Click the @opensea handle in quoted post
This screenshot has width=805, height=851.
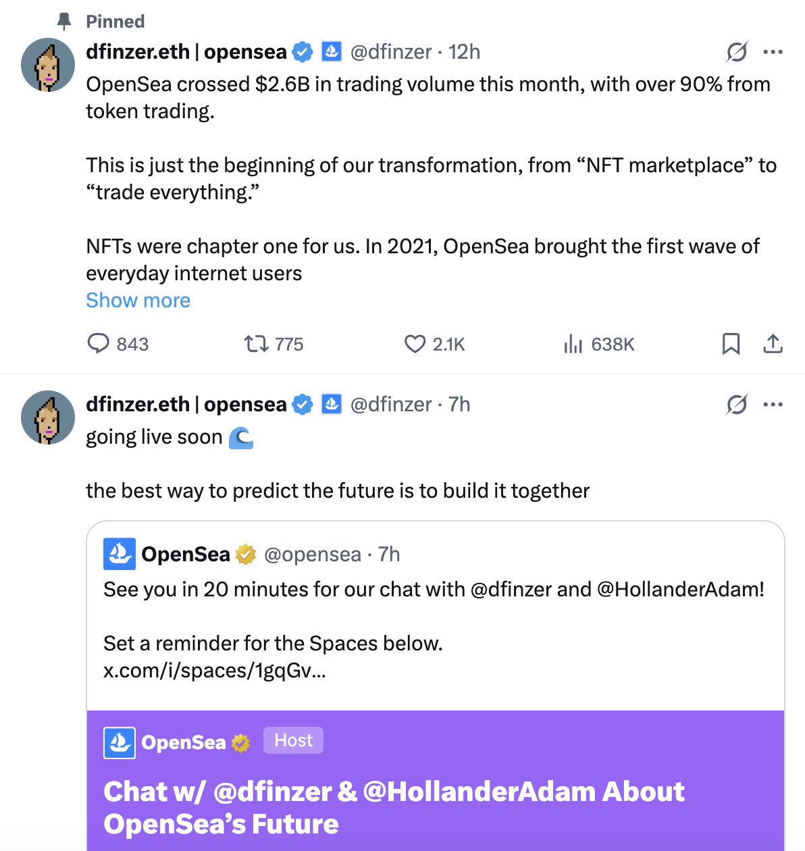(x=313, y=555)
